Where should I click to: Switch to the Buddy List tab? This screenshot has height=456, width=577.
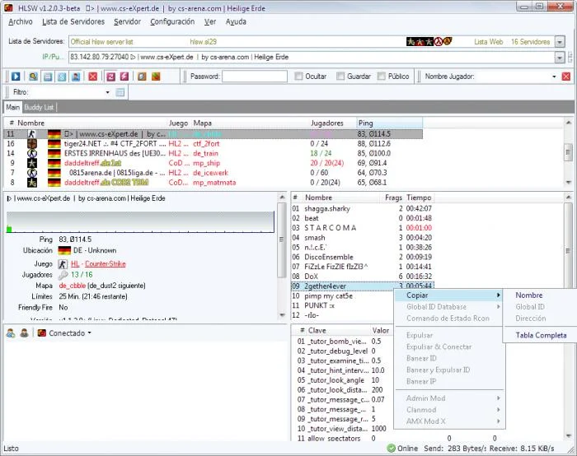tap(40, 107)
